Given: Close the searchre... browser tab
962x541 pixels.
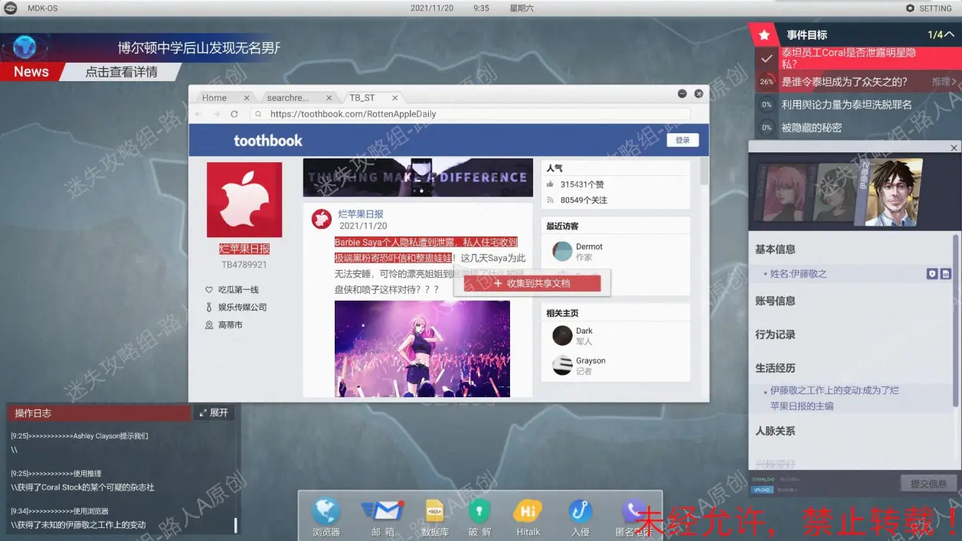Looking at the screenshot, I should tap(329, 98).
